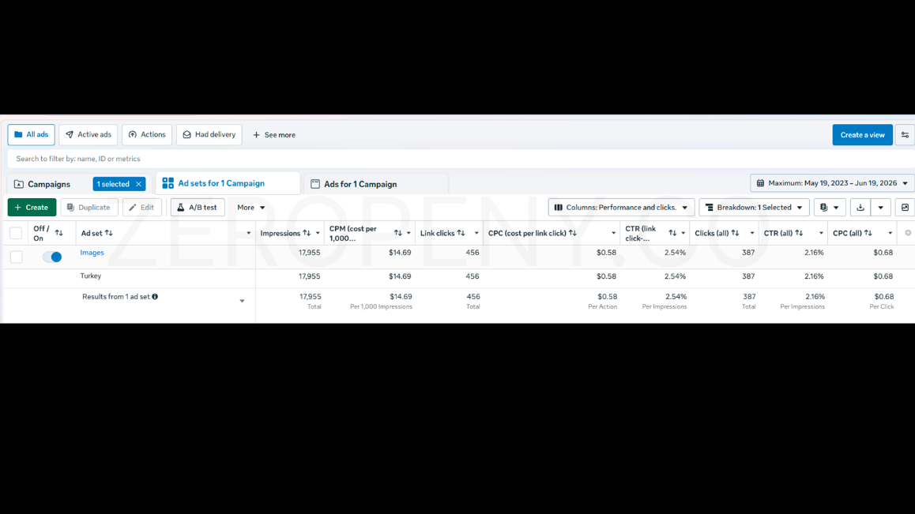The image size is (915, 514).
Task: Open Clicks (all) column options arrow
Action: (751, 234)
